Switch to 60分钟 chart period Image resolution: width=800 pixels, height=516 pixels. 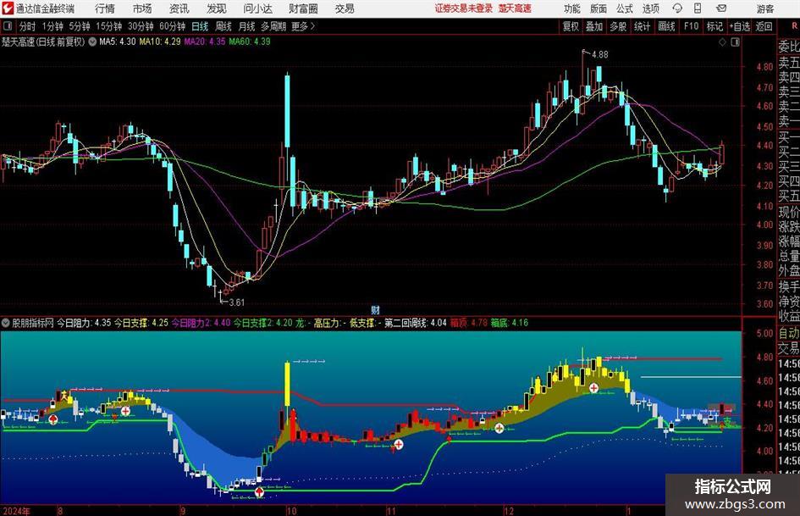[x=173, y=26]
